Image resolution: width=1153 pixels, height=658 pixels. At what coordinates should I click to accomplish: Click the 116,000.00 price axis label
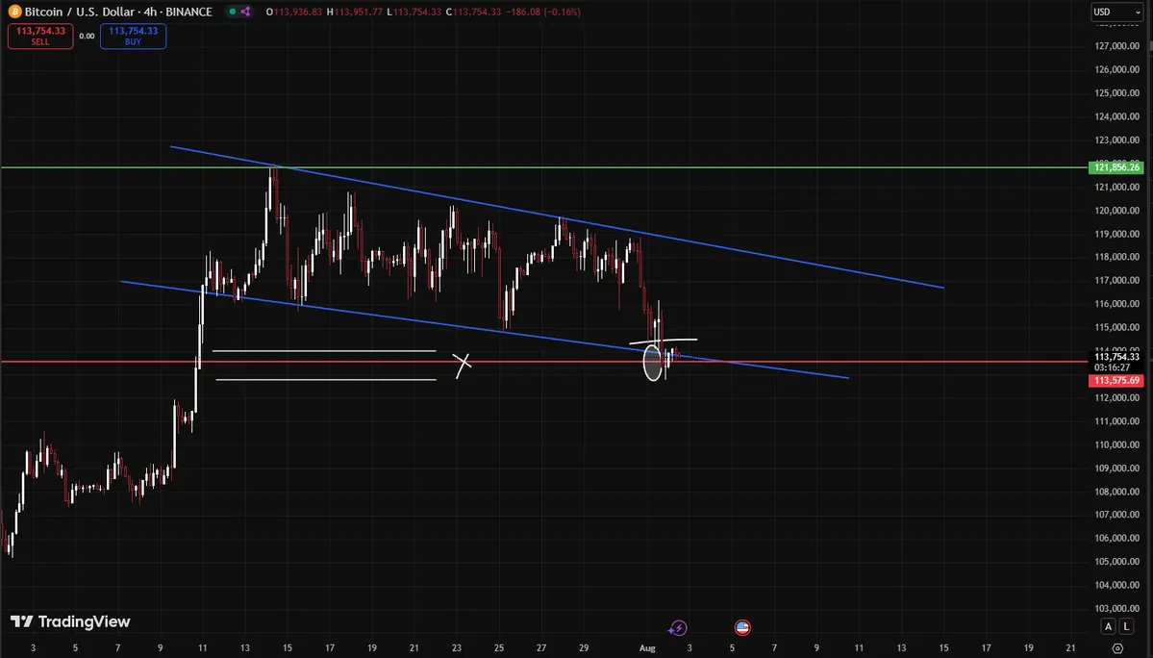pyautogui.click(x=1117, y=304)
